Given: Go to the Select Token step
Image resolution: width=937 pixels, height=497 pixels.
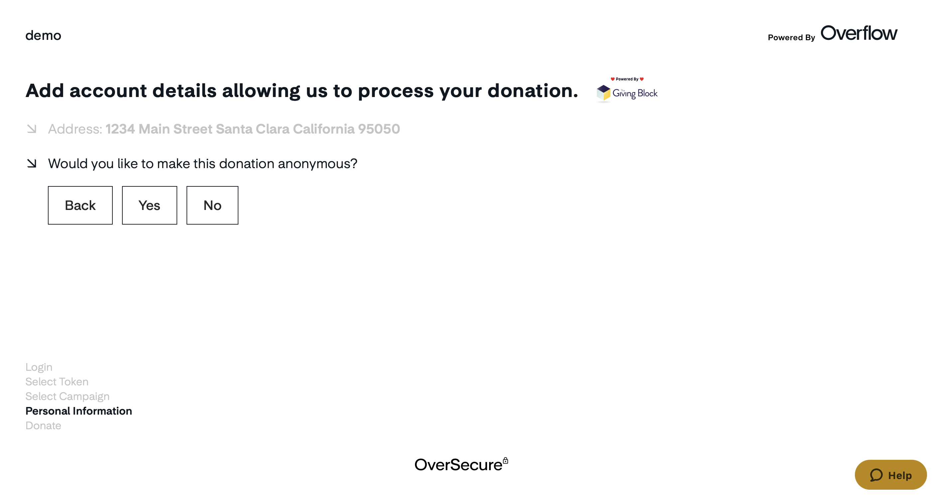Looking at the screenshot, I should (57, 381).
